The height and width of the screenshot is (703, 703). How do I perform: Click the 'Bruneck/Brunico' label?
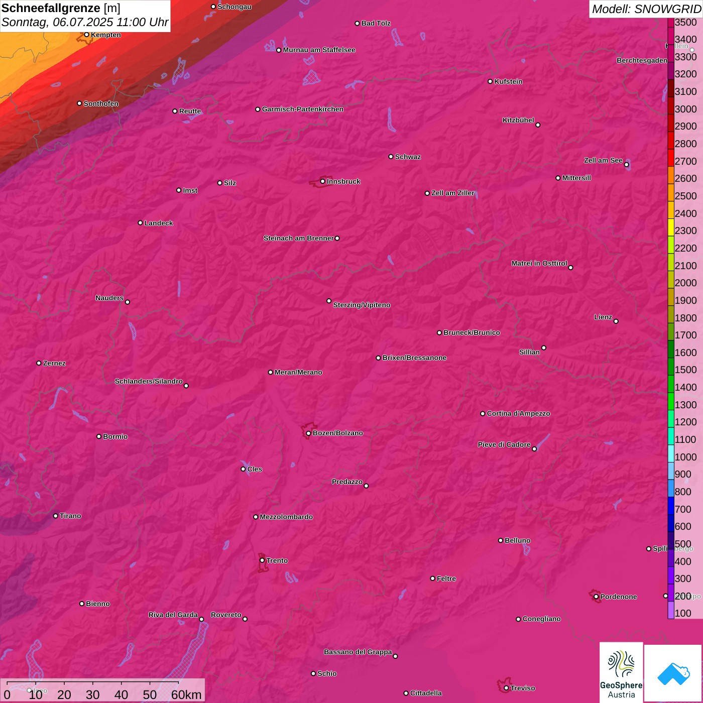tap(472, 332)
